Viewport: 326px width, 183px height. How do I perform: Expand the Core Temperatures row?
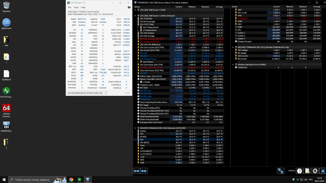(x=138, y=27)
